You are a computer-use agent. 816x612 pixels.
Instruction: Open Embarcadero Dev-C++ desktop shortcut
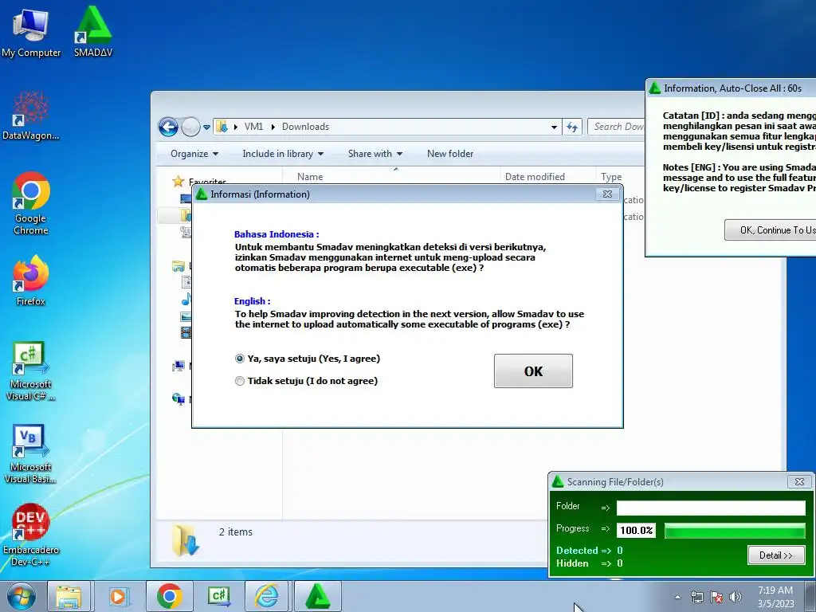tap(31, 535)
